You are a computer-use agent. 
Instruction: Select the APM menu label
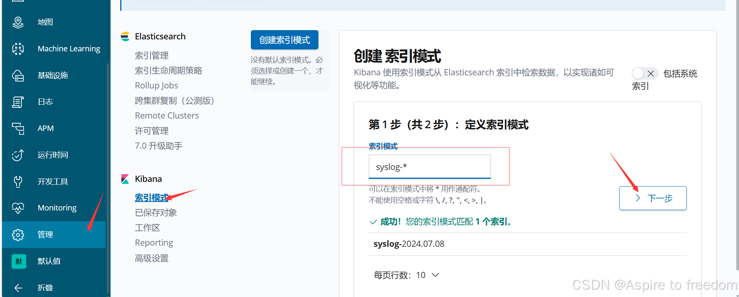pyautogui.click(x=46, y=128)
